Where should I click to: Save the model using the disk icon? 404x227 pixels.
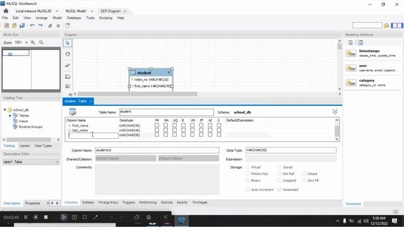[23, 25]
